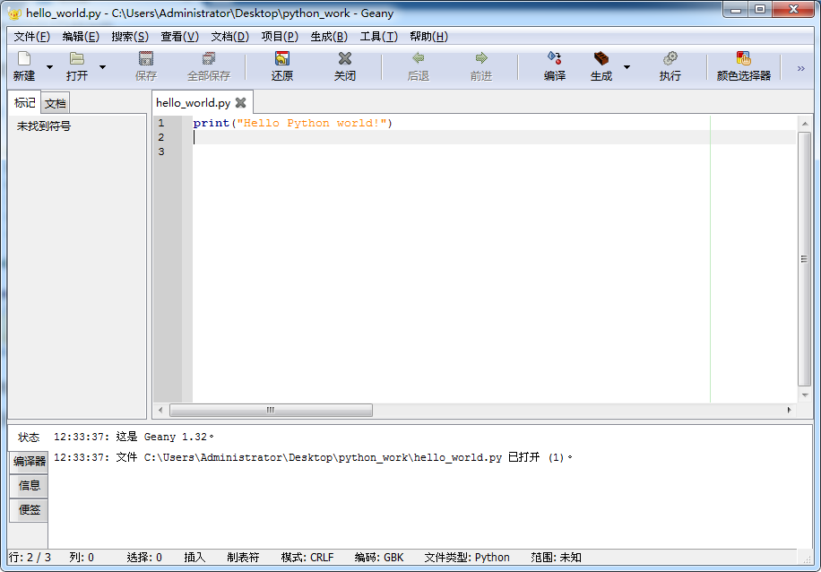Click the Geany icon in the title bar
The height and width of the screenshot is (572, 821).
(14, 13)
